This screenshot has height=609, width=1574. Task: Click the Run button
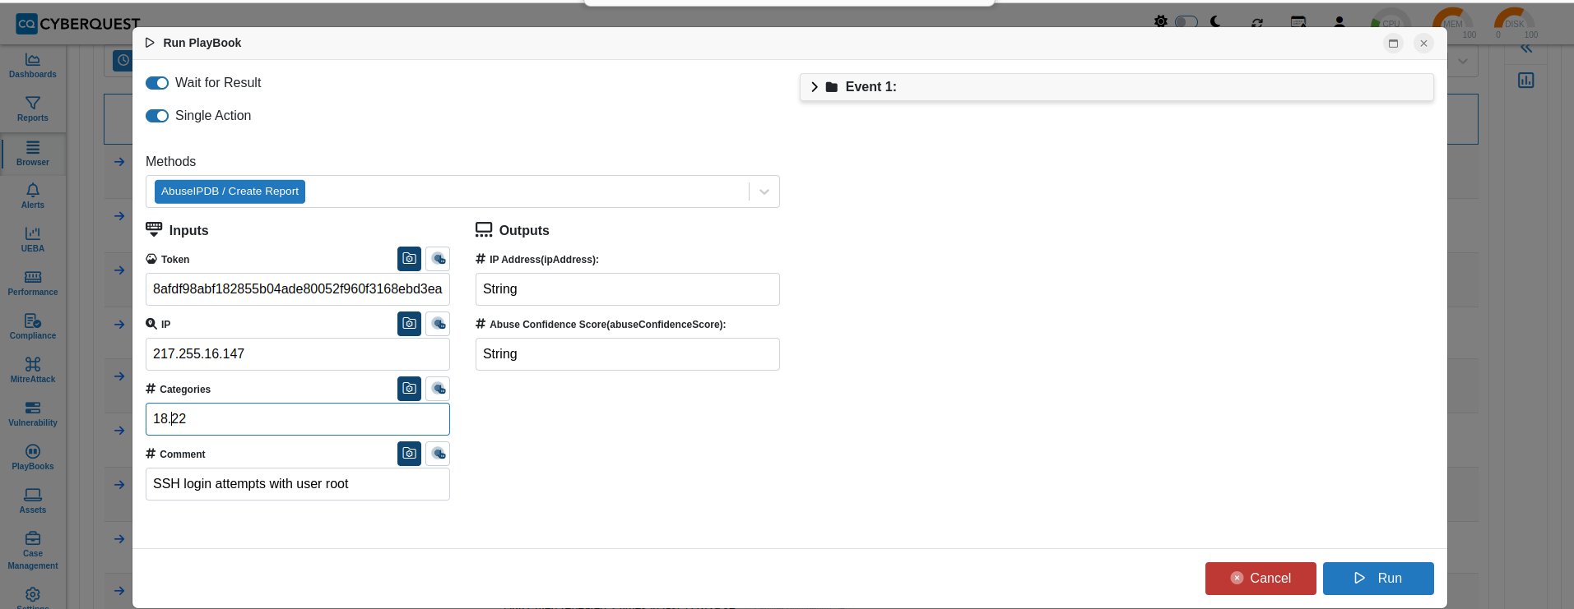[1378, 579]
